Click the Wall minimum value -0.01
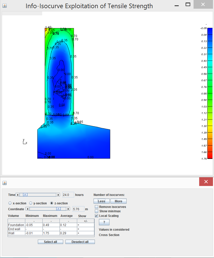 click(34, 233)
